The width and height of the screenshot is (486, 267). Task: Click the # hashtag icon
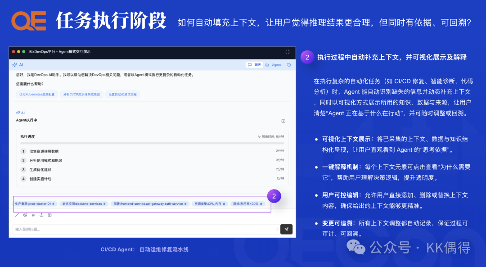[x=33, y=215]
